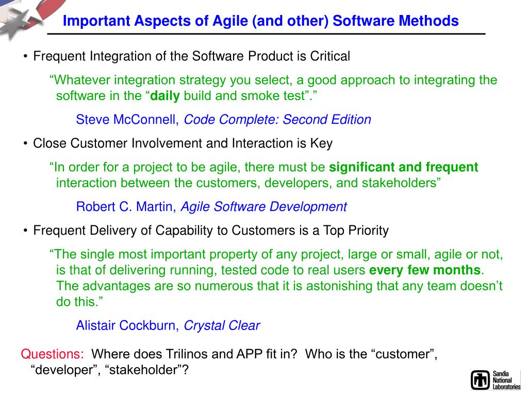Click bold phrase "every few months"
The height and width of the screenshot is (396, 528).
[425, 270]
